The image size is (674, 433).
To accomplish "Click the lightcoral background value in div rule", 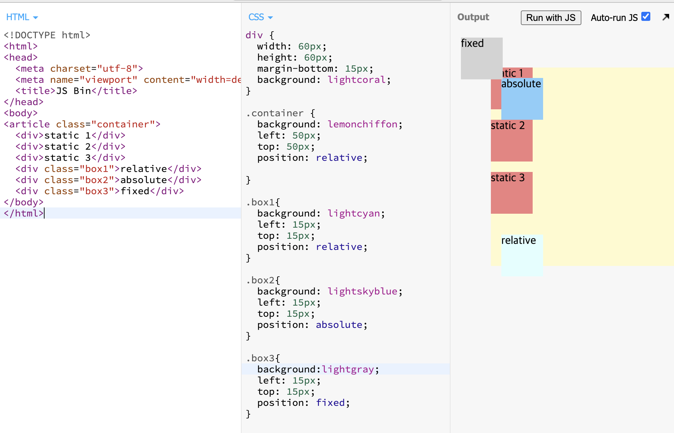I will 356,80.
